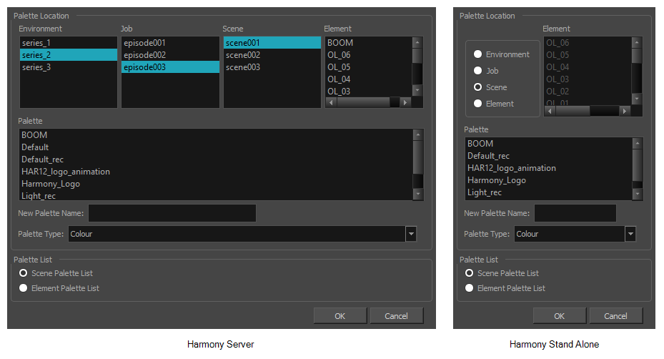Select the Environment radio button
Image resolution: width=664 pixels, height=359 pixels.
click(x=477, y=54)
